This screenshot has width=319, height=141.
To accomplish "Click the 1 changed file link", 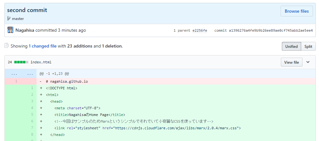I will pos(43,46).
